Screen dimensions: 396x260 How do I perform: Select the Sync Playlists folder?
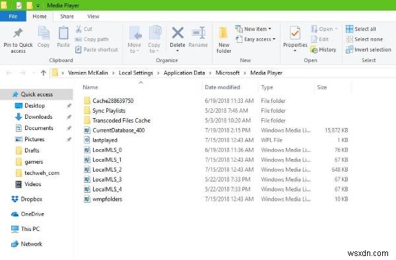(x=109, y=111)
